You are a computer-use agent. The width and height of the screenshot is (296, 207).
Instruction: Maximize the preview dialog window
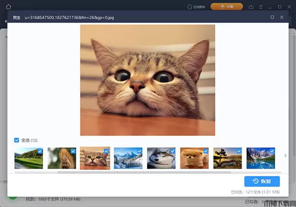click(x=272, y=17)
